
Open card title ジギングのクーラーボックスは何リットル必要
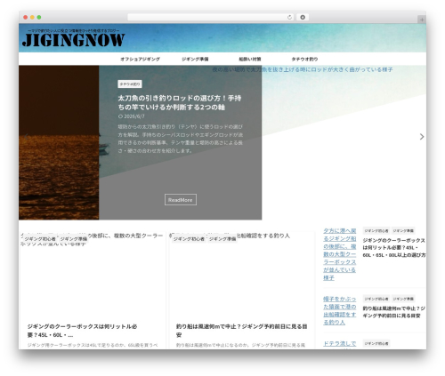pyautogui.click(x=82, y=331)
